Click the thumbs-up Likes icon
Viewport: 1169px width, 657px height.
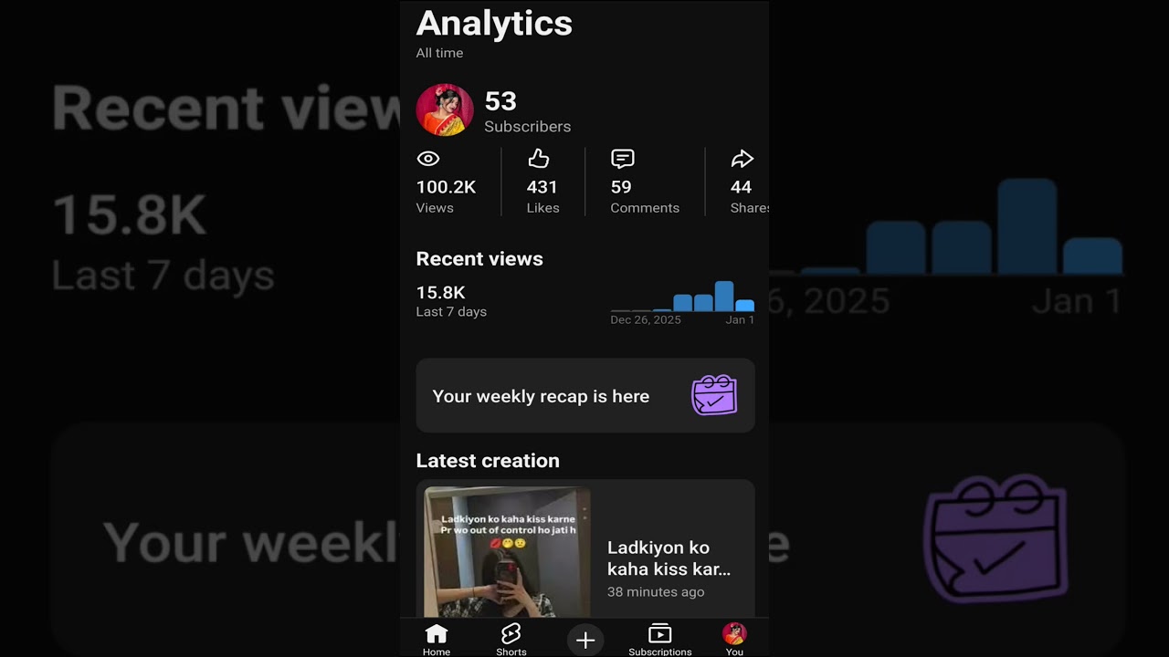pyautogui.click(x=539, y=160)
